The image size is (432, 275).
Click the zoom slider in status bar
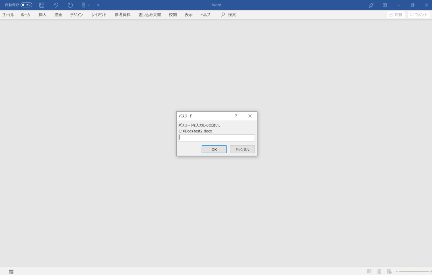pos(414,271)
